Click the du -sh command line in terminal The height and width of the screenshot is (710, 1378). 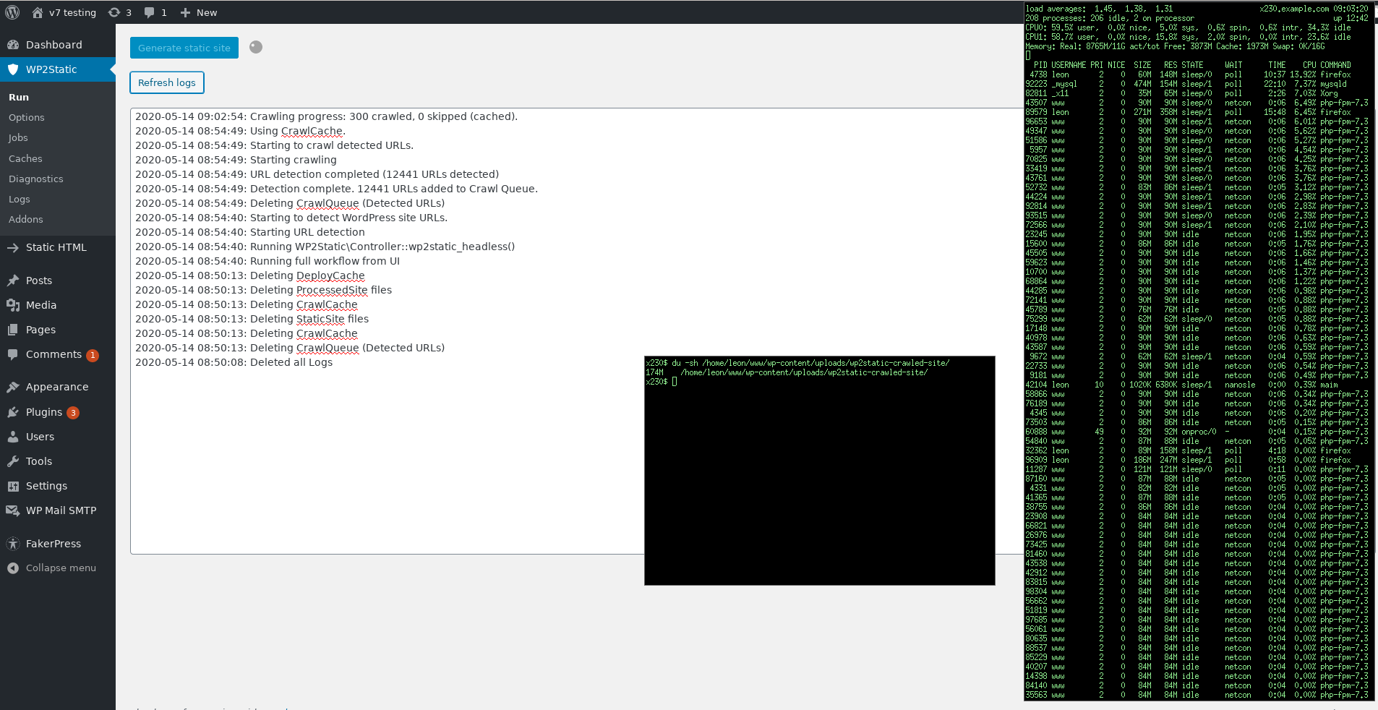coord(797,363)
